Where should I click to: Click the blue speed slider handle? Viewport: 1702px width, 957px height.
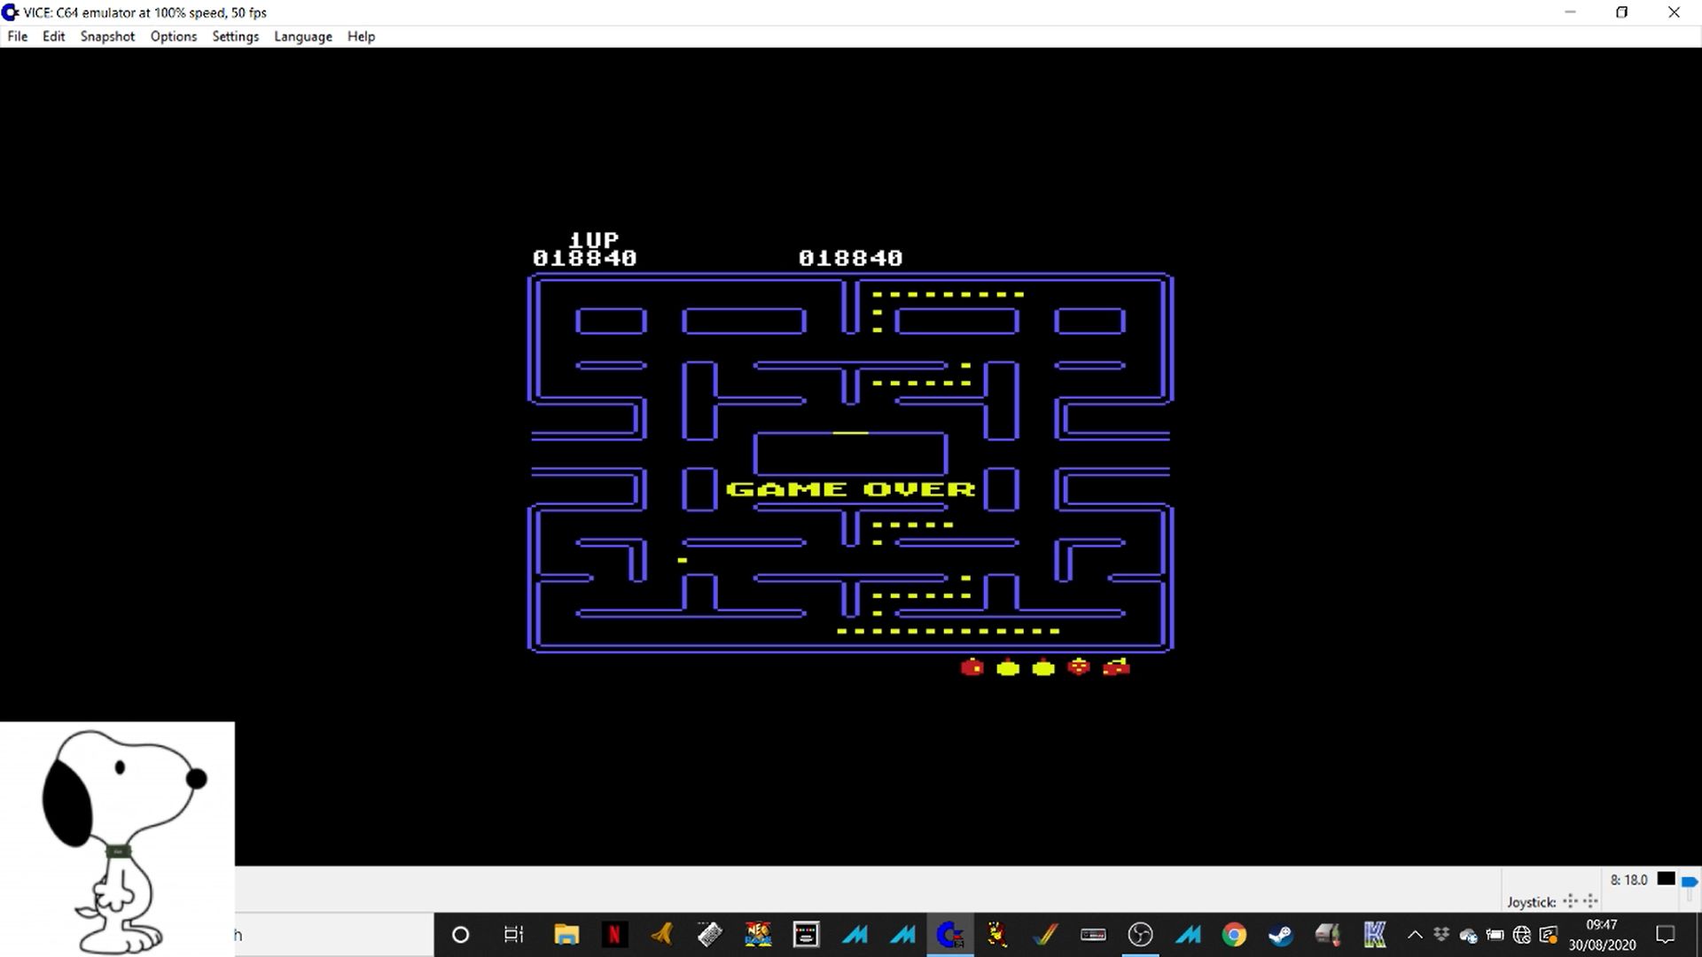(1689, 882)
